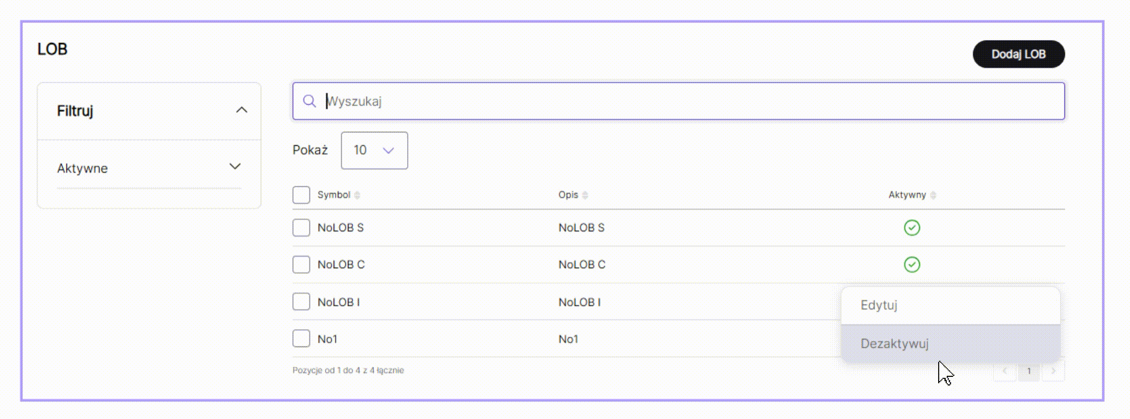1130x419 pixels.
Task: Click the Filtruj panel heading
Action: pos(75,111)
